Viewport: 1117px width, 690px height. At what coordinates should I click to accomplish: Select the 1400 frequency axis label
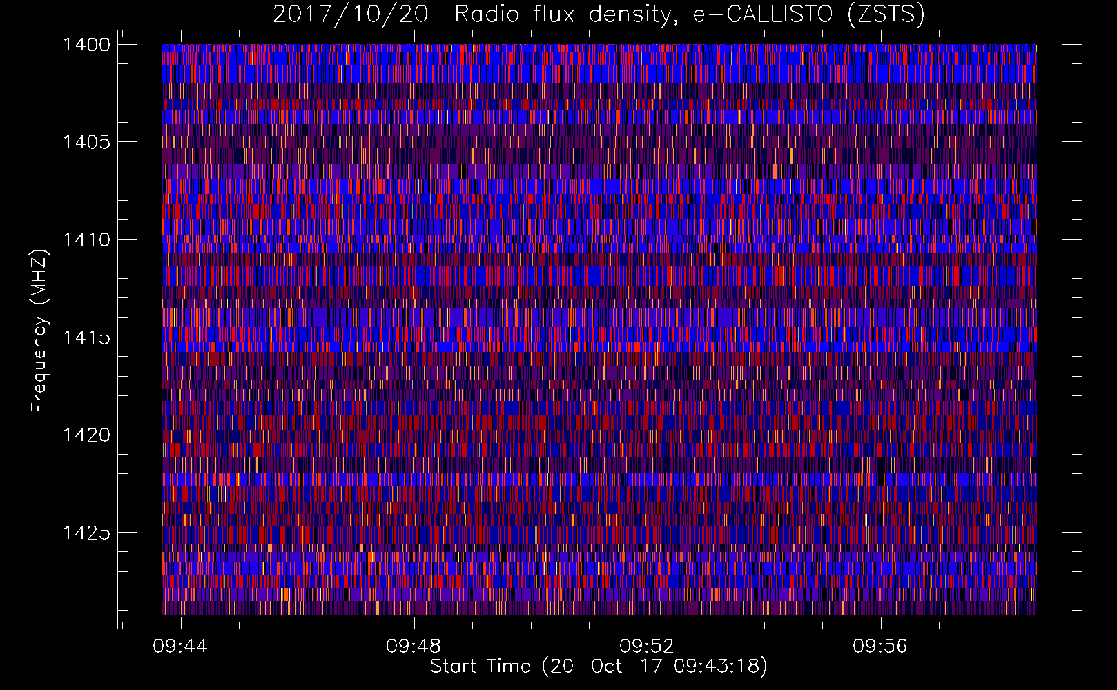[x=86, y=45]
